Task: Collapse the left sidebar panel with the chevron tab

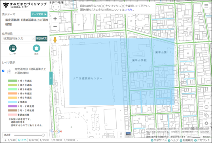Action: pyautogui.click(x=51, y=78)
